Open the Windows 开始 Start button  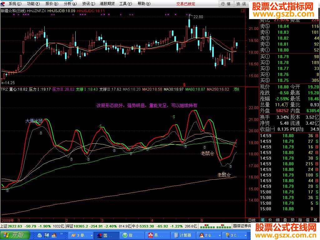point(15,235)
